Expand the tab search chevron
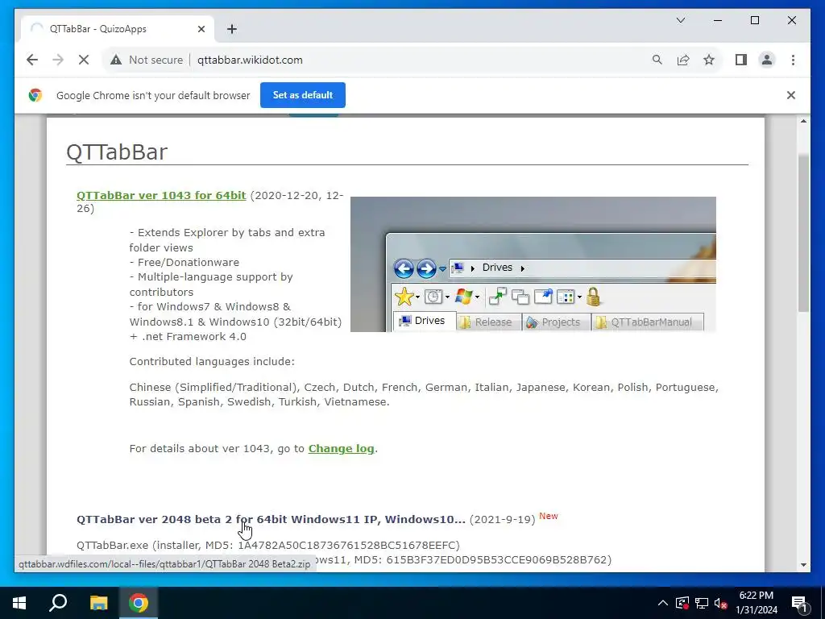The height and width of the screenshot is (619, 825). [680, 20]
